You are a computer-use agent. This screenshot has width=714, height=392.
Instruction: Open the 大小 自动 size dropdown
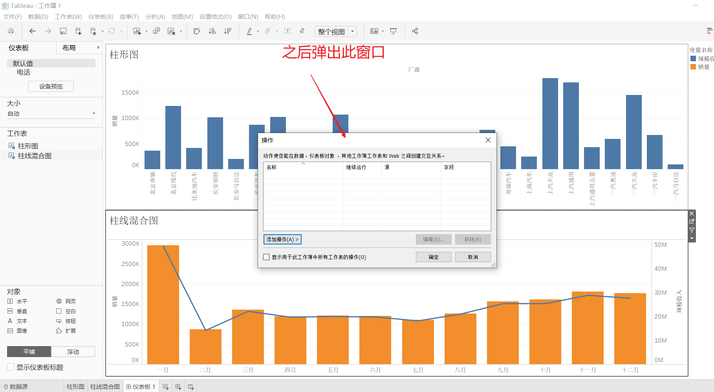(x=51, y=114)
